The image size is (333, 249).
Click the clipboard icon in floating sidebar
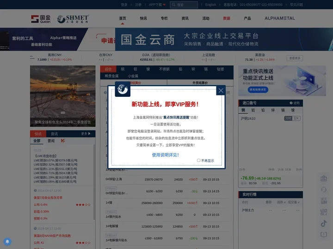click(324, 178)
